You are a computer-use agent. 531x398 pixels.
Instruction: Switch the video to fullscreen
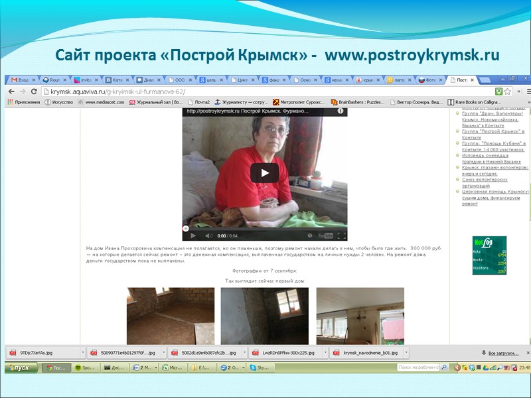[341, 235]
